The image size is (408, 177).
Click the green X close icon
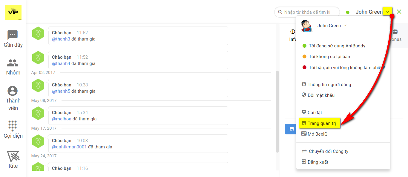(x=399, y=12)
